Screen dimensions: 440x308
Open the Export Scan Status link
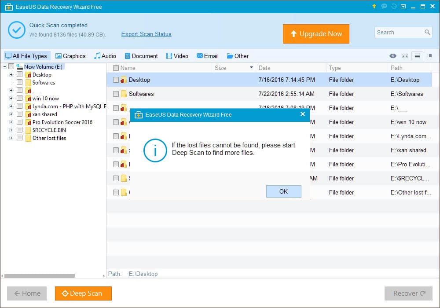146,34
